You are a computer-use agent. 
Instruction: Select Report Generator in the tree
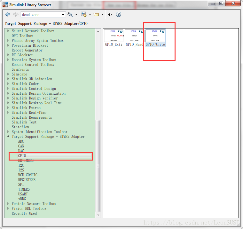click(27, 50)
